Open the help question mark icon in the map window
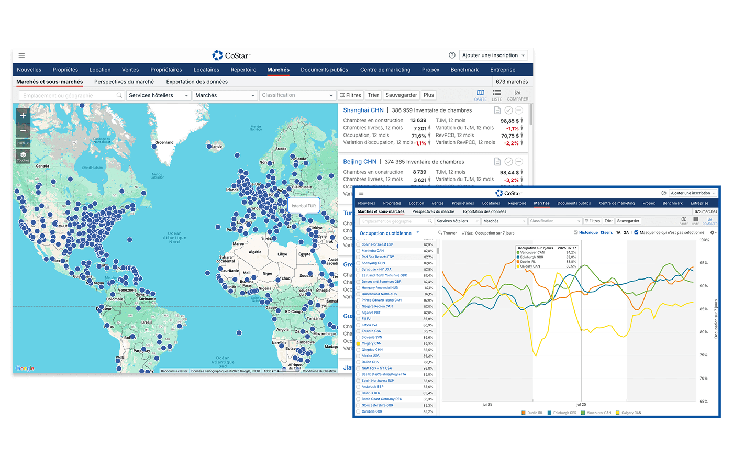Screen dimensions: 733x468 pos(452,55)
